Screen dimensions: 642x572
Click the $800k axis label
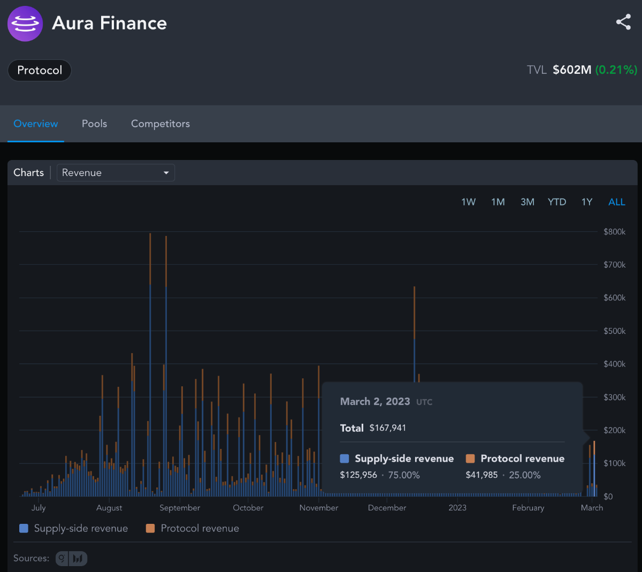615,232
